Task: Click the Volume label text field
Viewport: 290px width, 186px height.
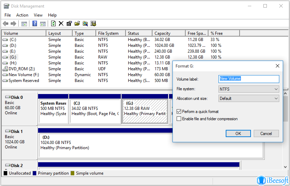Action: click(x=249, y=79)
